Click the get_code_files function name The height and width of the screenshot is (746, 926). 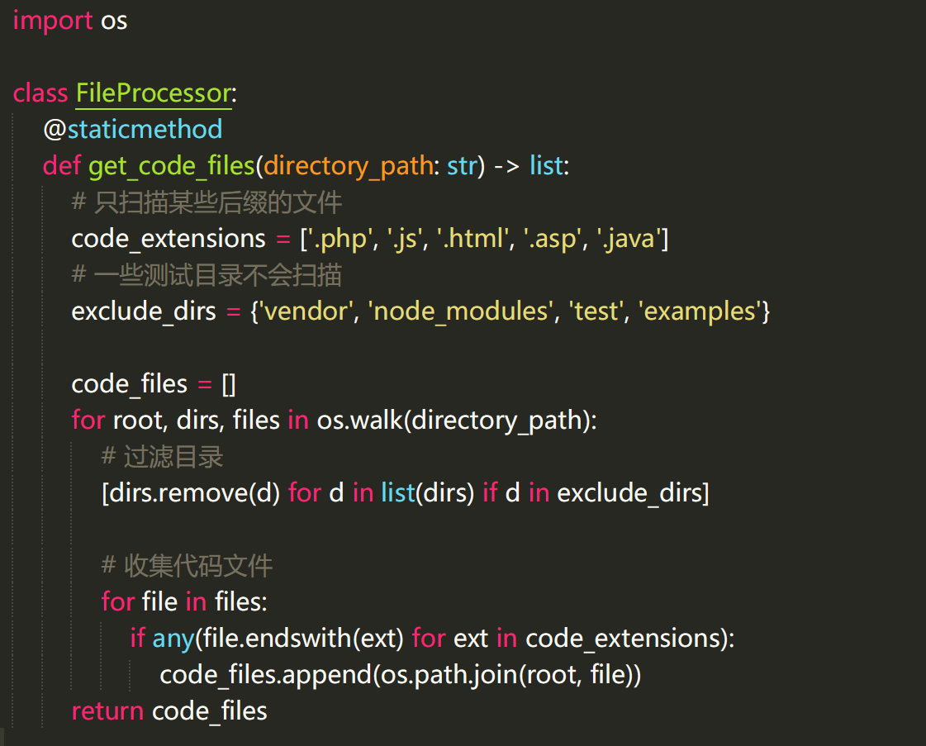(x=171, y=165)
